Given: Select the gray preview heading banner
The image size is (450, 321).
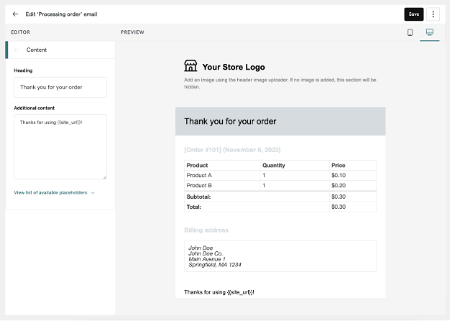Looking at the screenshot, I should pyautogui.click(x=280, y=121).
